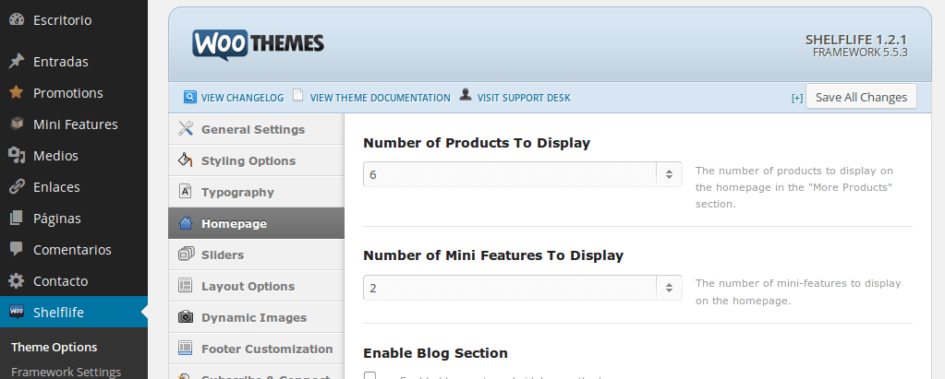Viewport: 945px width, 379px height.
Task: Open Medios in admin menu
Action: coord(74,155)
